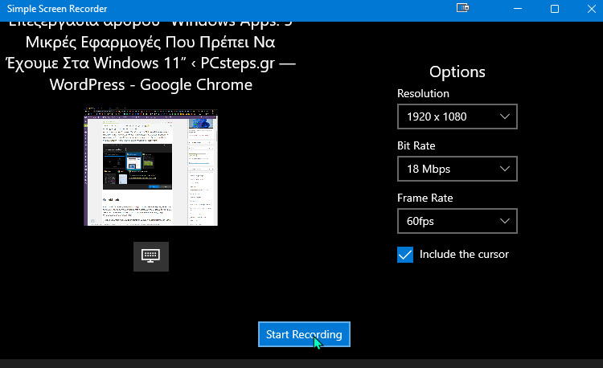Minimize the Simple Screen Recorder window
This screenshot has width=603, height=368.
[x=518, y=9]
